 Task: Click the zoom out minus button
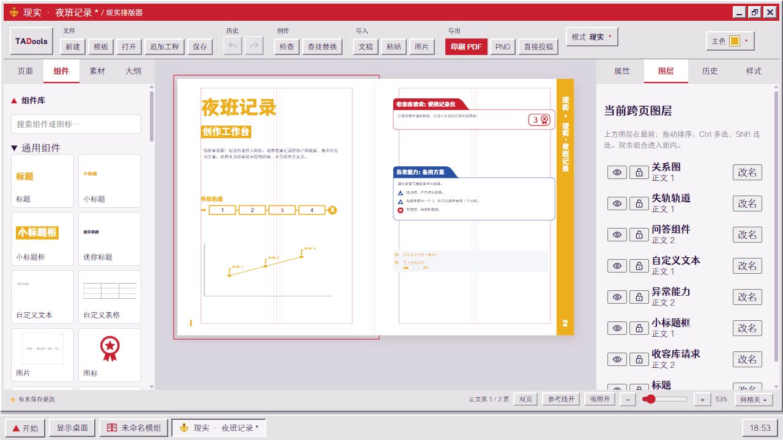(x=627, y=399)
